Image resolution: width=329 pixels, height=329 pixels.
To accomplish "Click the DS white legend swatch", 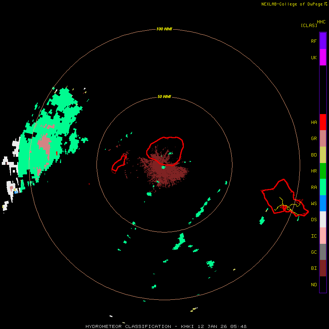I will 323,219.
